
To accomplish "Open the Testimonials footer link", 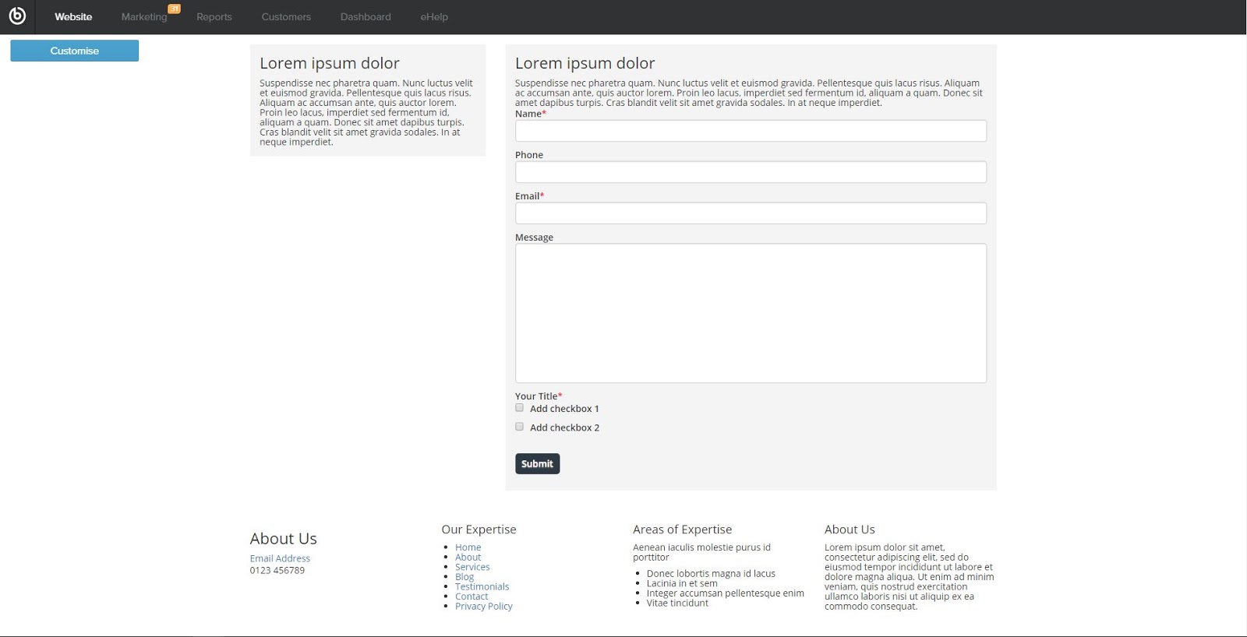I will 482,586.
